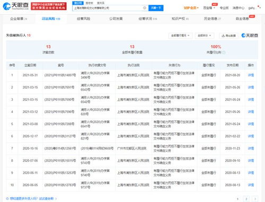Open 详情 for row 3
The width and height of the screenshot is (265, 202).
251,100
